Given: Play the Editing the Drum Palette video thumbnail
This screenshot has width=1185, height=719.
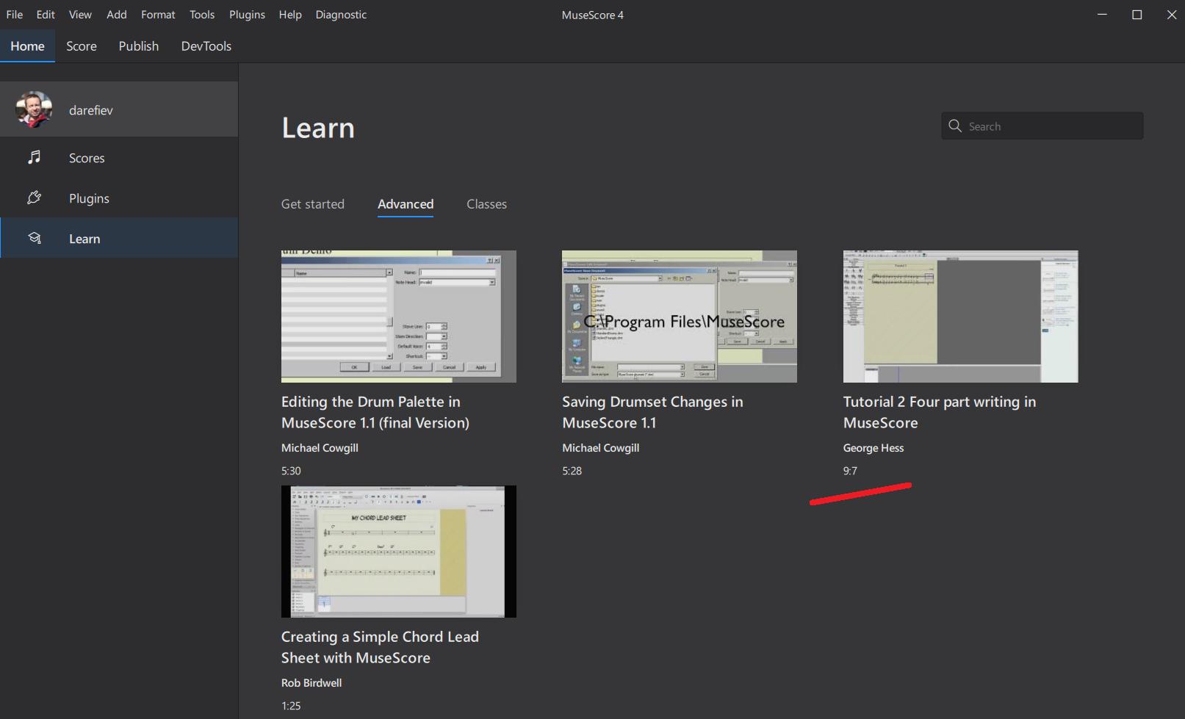Looking at the screenshot, I should click(398, 316).
